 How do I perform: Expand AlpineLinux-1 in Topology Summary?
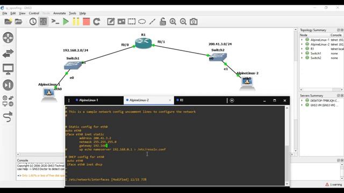pyautogui.click(x=302, y=40)
